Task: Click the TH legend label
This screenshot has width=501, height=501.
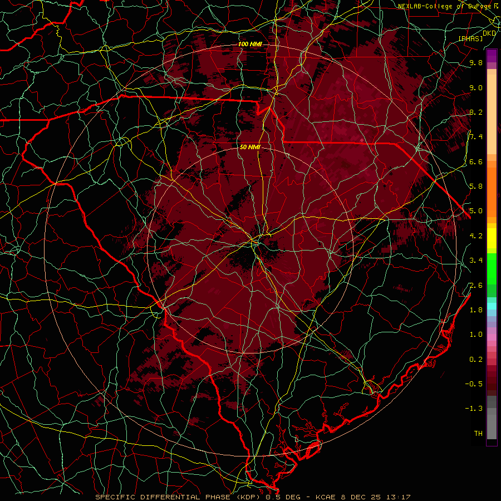Action: click(x=478, y=434)
